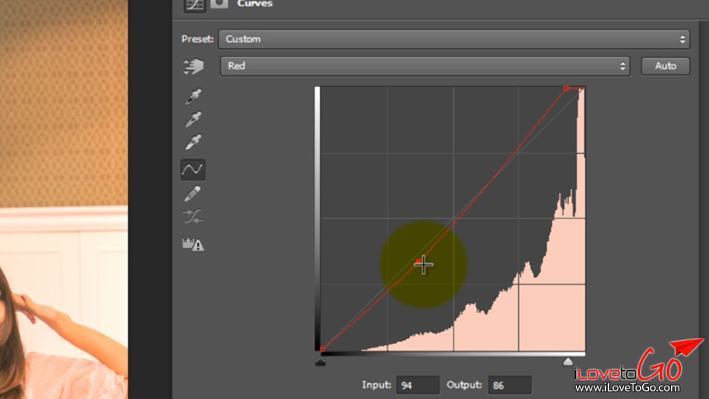Select the draw curve pencil tool
Image resolution: width=709 pixels, height=399 pixels.
click(192, 194)
